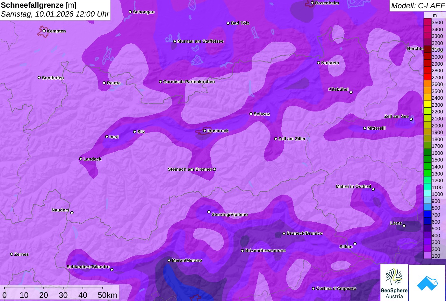Click the Murnau am Staffelsee label
Screen dimensions: 446x301
200,41
